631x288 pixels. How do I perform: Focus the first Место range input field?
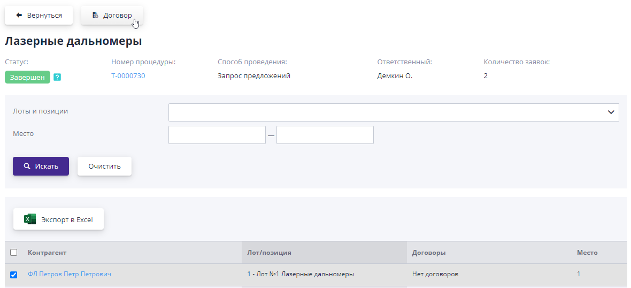pyautogui.click(x=217, y=135)
